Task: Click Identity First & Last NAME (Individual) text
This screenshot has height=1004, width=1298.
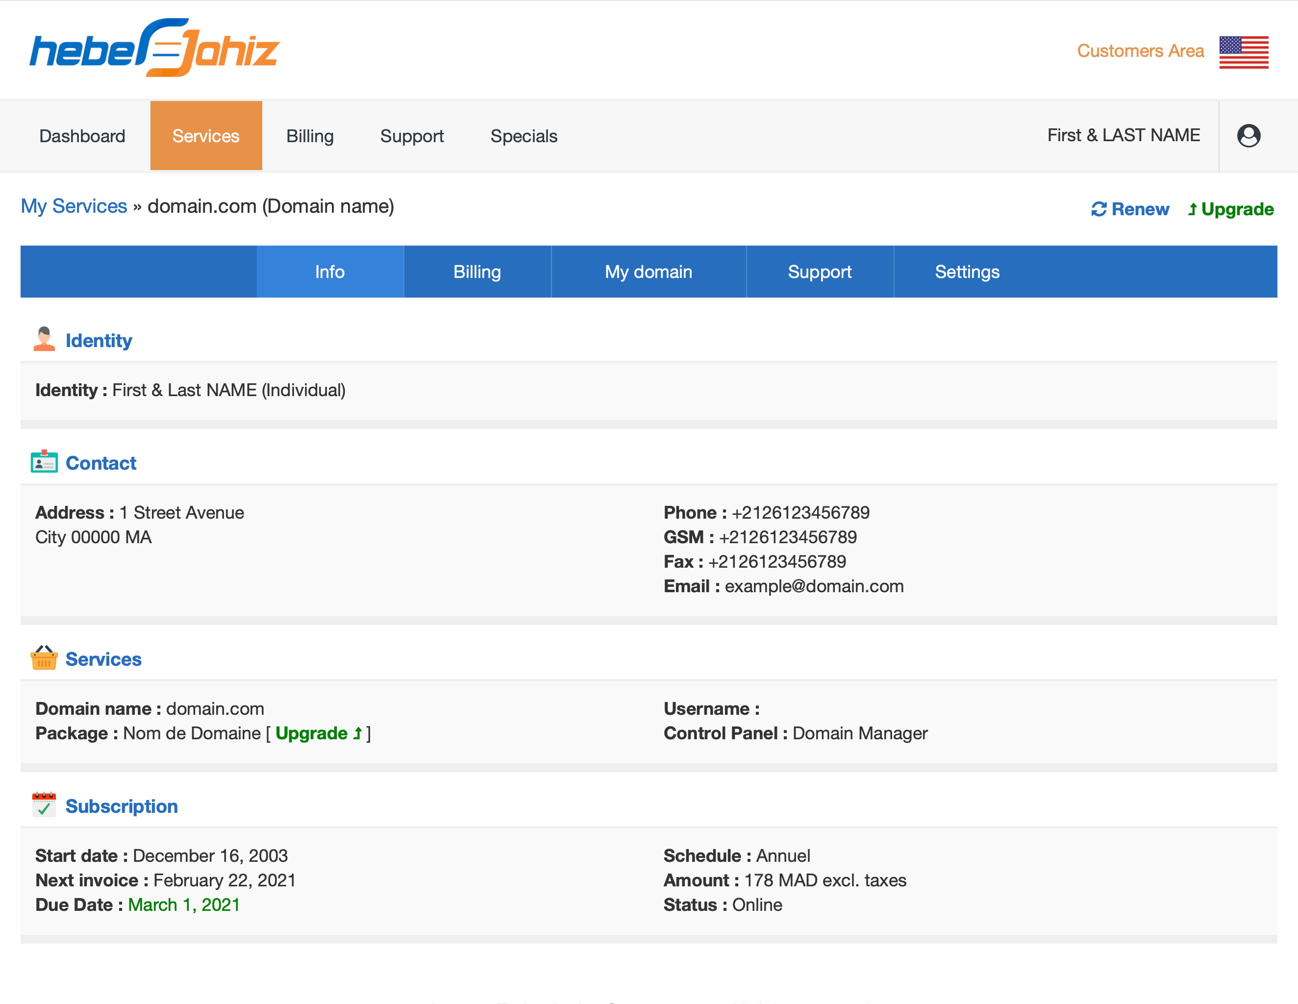Action: 229,390
